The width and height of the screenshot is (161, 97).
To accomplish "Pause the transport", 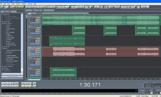I will click(x=10, y=83).
